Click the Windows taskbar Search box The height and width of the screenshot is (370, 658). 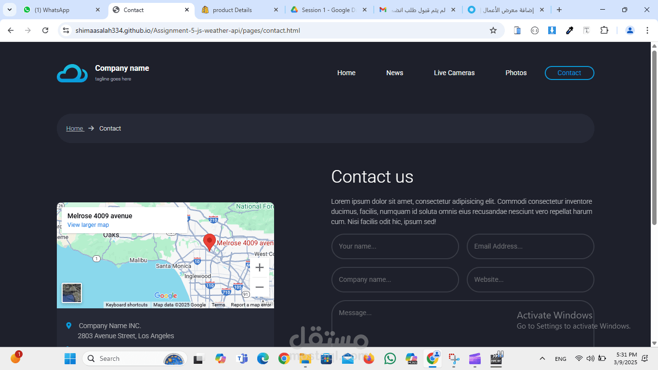click(x=134, y=358)
